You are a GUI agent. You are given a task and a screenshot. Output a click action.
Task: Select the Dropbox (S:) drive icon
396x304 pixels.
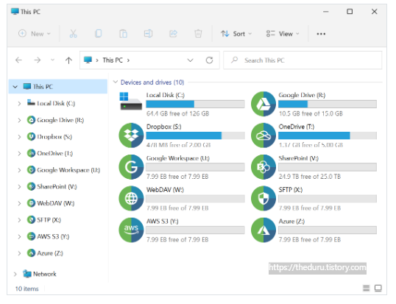(131, 135)
